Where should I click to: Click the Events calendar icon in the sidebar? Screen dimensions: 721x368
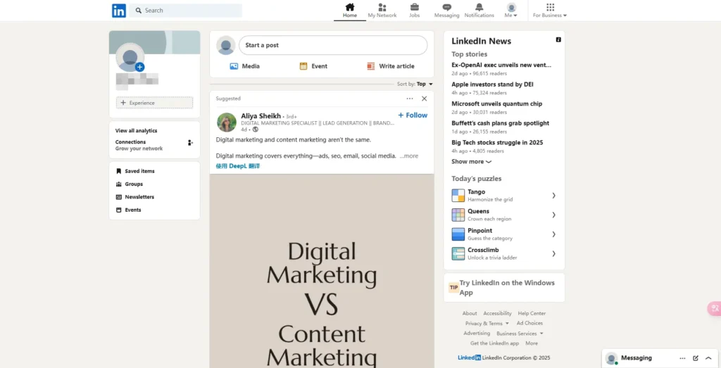(x=118, y=210)
